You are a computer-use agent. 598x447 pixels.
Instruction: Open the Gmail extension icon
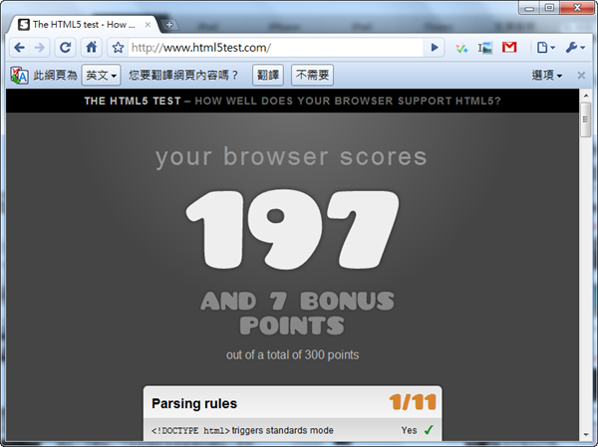509,48
